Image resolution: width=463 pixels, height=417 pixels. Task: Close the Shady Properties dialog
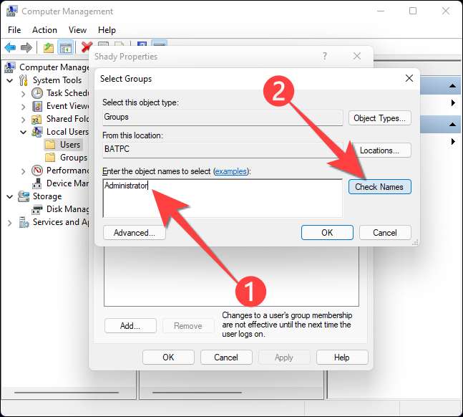click(357, 56)
